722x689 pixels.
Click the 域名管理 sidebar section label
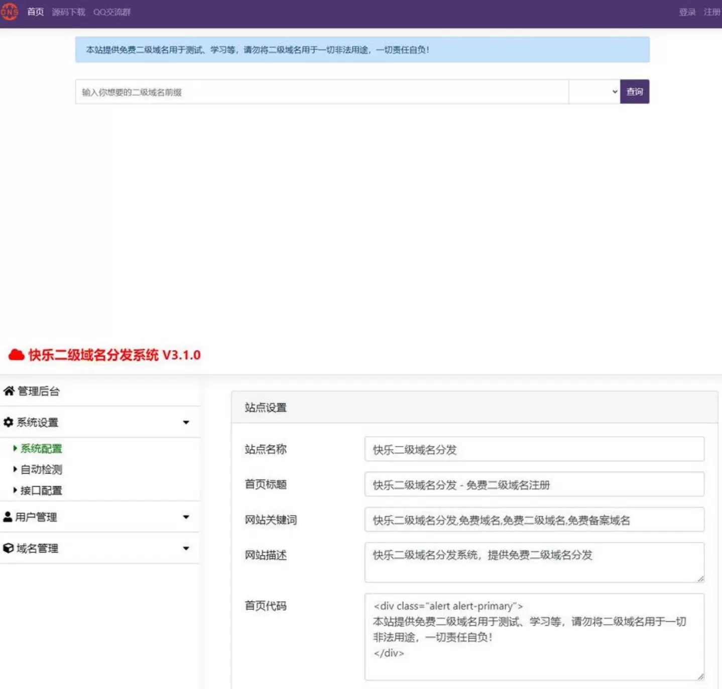click(38, 548)
